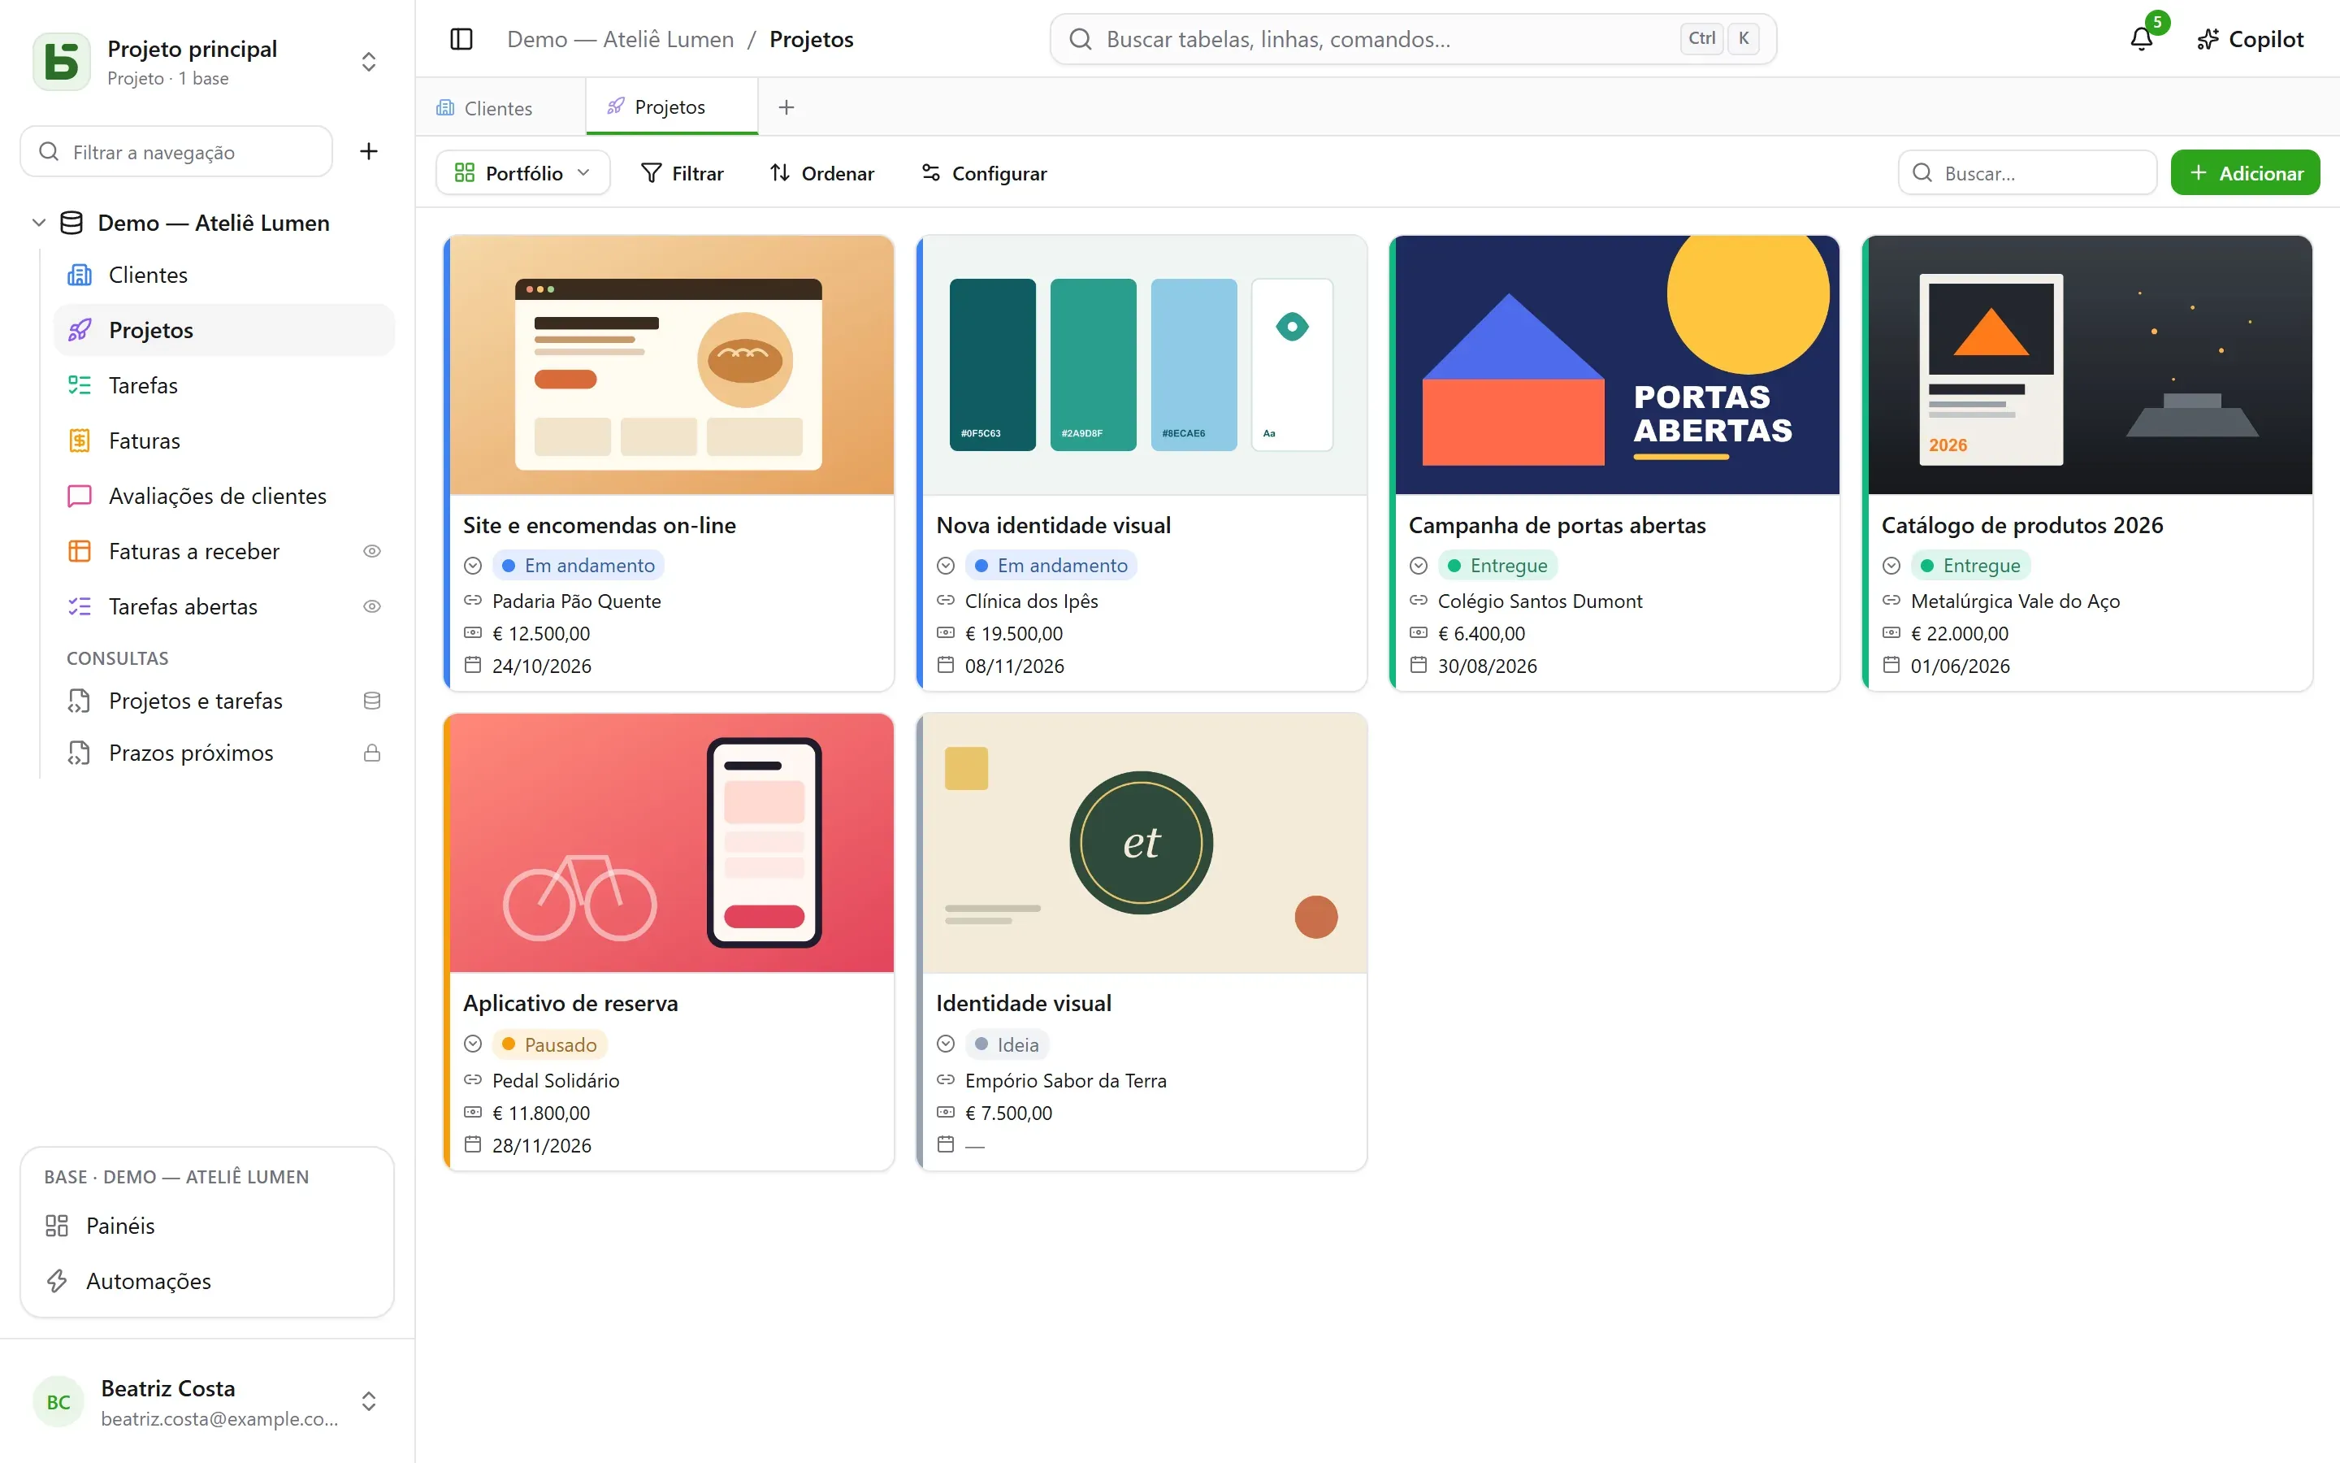Viewport: 2340px width, 1463px height.
Task: Open the Portfólio view dropdown
Action: 522,172
